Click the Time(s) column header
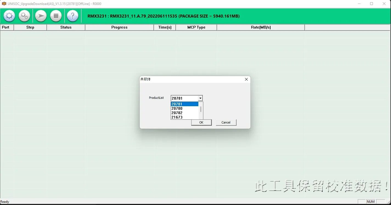391x205 pixels. tap(165, 27)
